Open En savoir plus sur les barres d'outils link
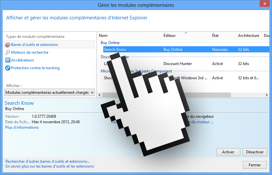272x175 pixels. (x=50, y=166)
